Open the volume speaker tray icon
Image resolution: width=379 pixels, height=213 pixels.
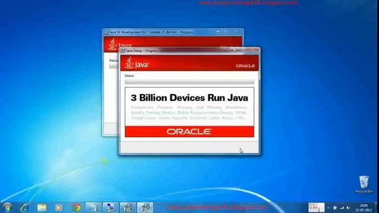click(x=348, y=208)
